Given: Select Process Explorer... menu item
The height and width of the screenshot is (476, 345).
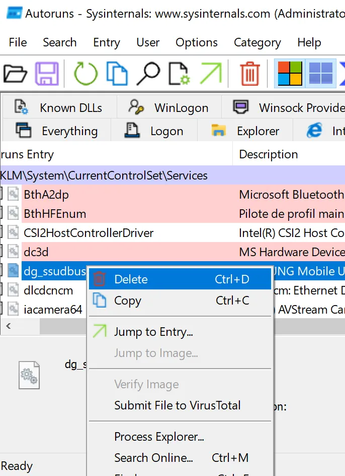Looking at the screenshot, I should pos(180,436).
